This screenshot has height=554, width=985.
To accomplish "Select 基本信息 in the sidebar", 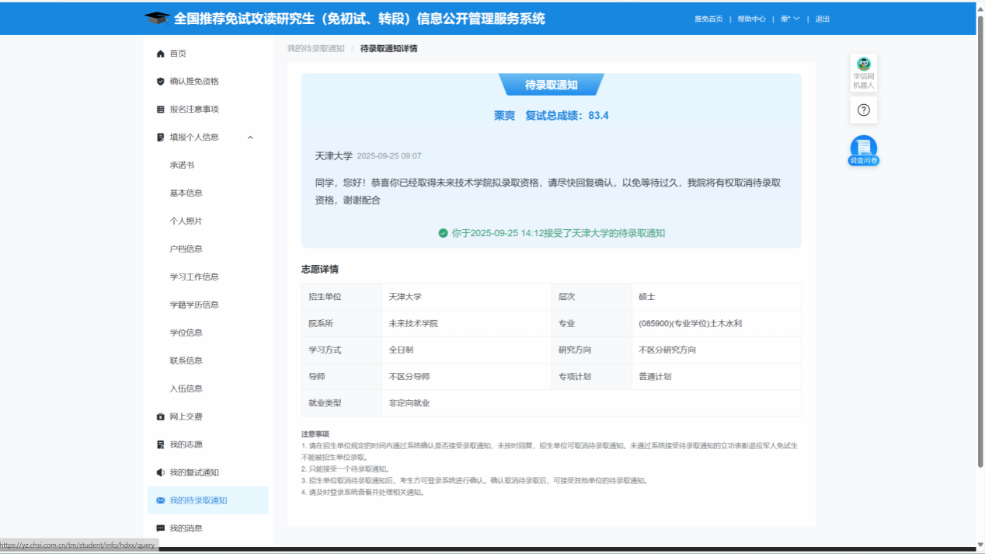I will click(x=186, y=193).
